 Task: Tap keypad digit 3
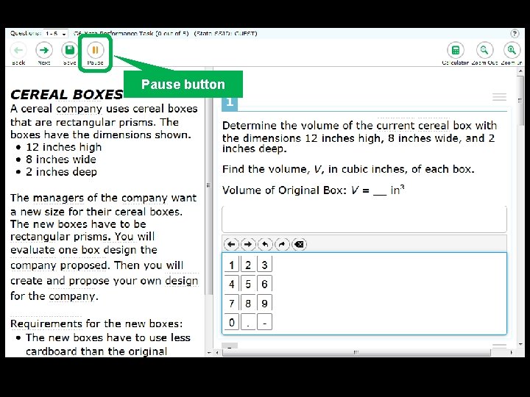tap(265, 265)
